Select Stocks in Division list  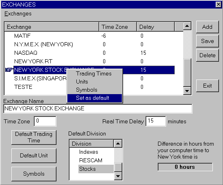pos(96,169)
